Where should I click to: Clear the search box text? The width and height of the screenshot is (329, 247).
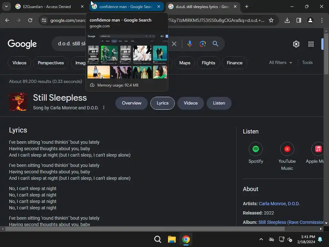(174, 44)
